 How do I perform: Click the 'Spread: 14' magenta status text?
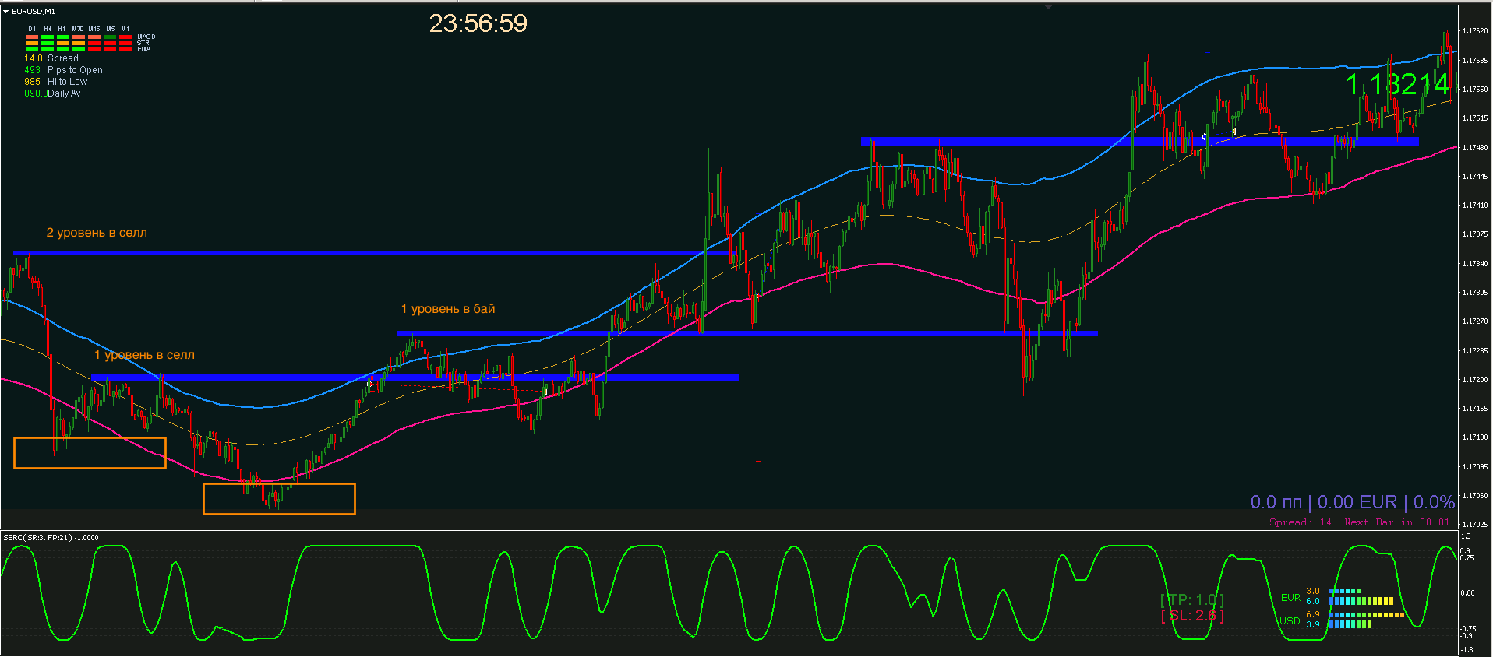[1301, 522]
